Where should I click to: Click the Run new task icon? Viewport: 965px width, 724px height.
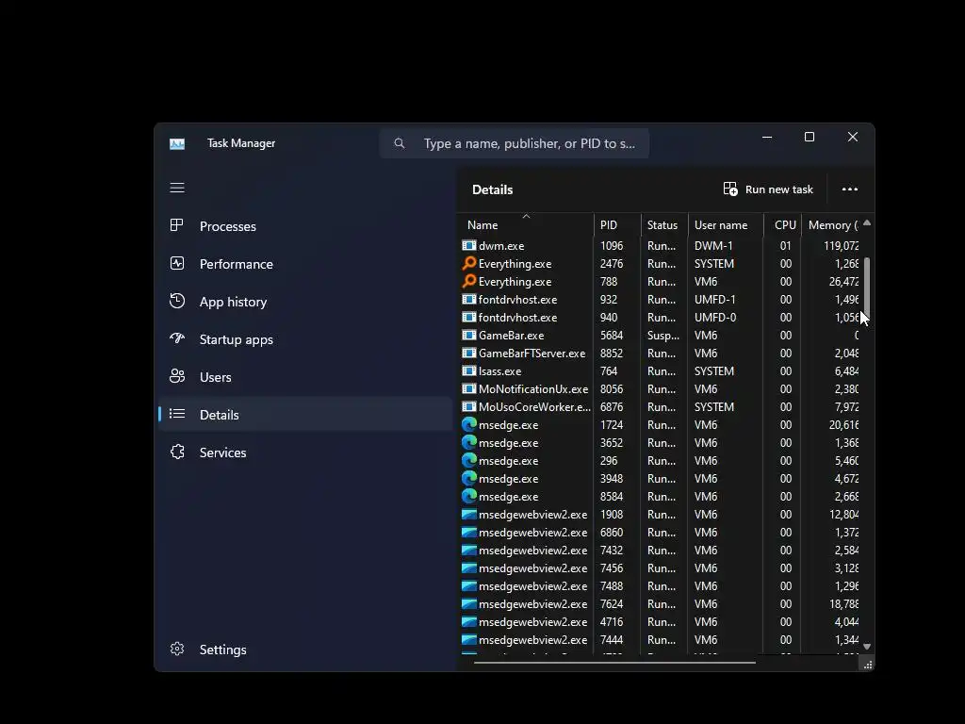[730, 189]
